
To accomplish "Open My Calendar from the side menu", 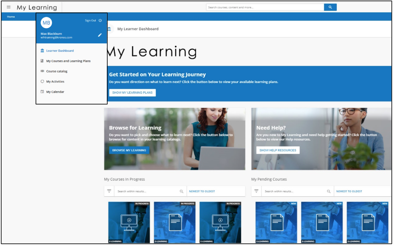I will (55, 92).
